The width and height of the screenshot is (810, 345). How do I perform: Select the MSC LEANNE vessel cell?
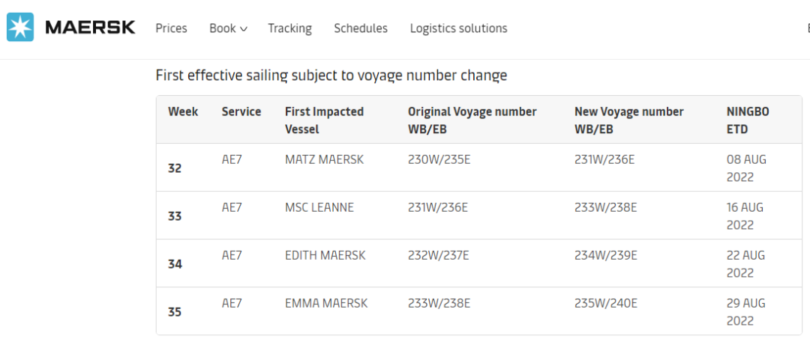(319, 207)
